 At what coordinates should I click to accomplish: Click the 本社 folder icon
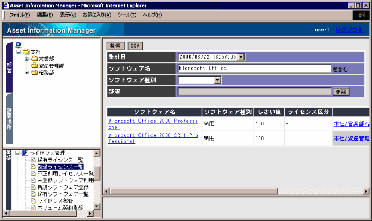click(x=26, y=52)
